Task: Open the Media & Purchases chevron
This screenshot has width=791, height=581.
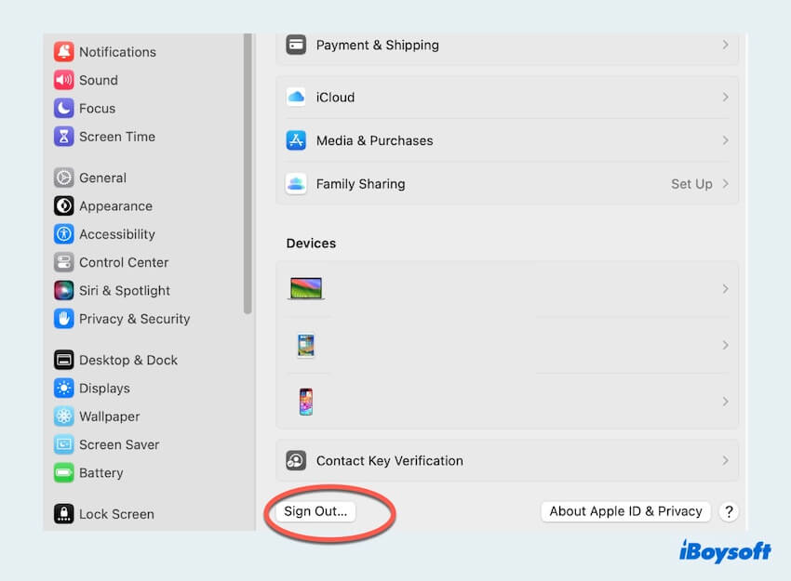Action: (x=725, y=140)
